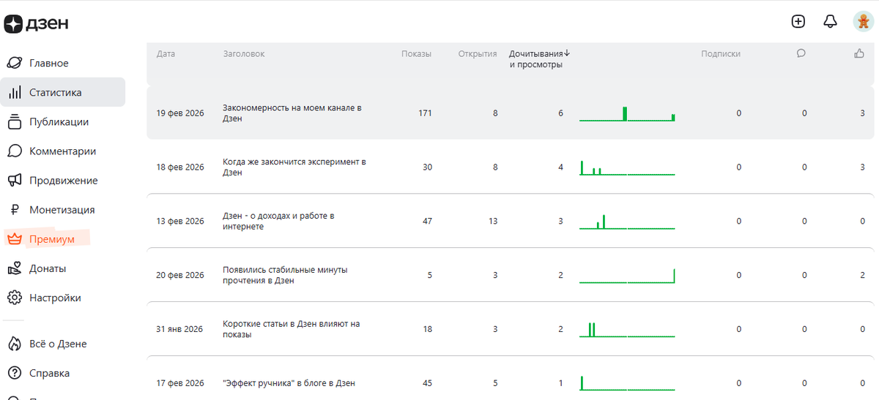Open the Статистика menu item
Image resolution: width=879 pixels, height=400 pixels.
(x=56, y=93)
